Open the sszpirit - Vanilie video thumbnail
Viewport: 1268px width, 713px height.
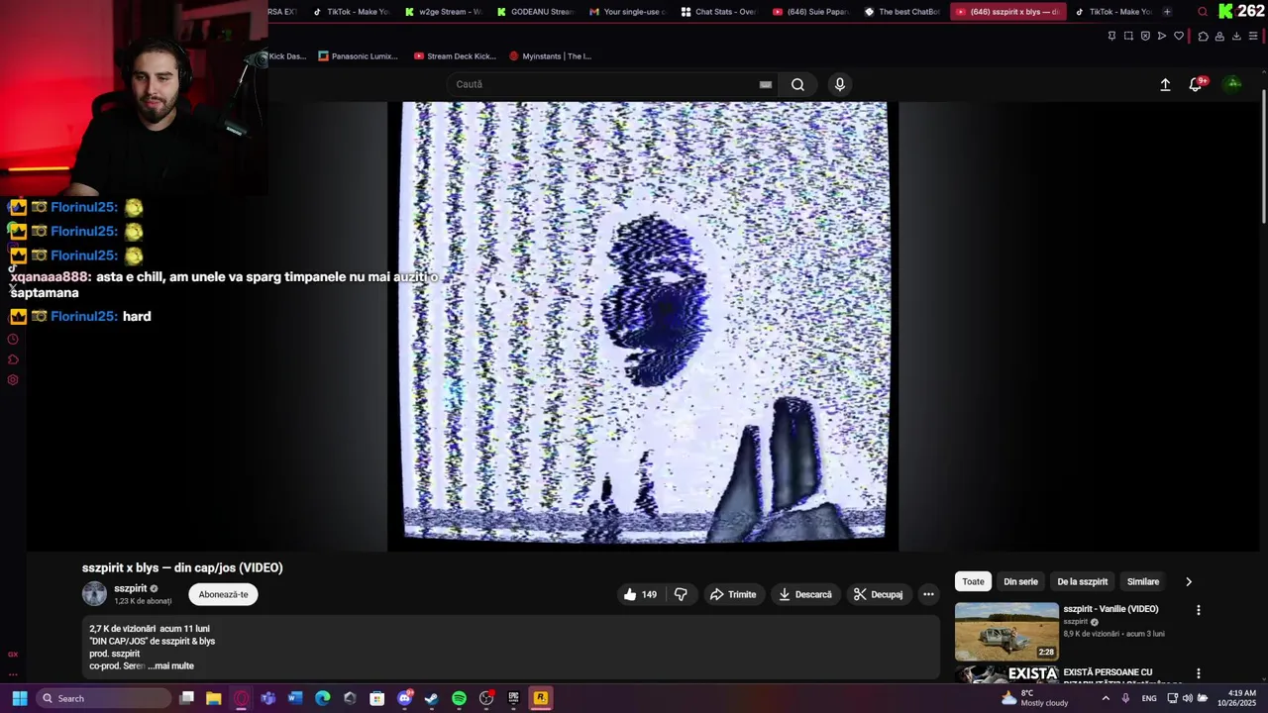pos(1006,632)
